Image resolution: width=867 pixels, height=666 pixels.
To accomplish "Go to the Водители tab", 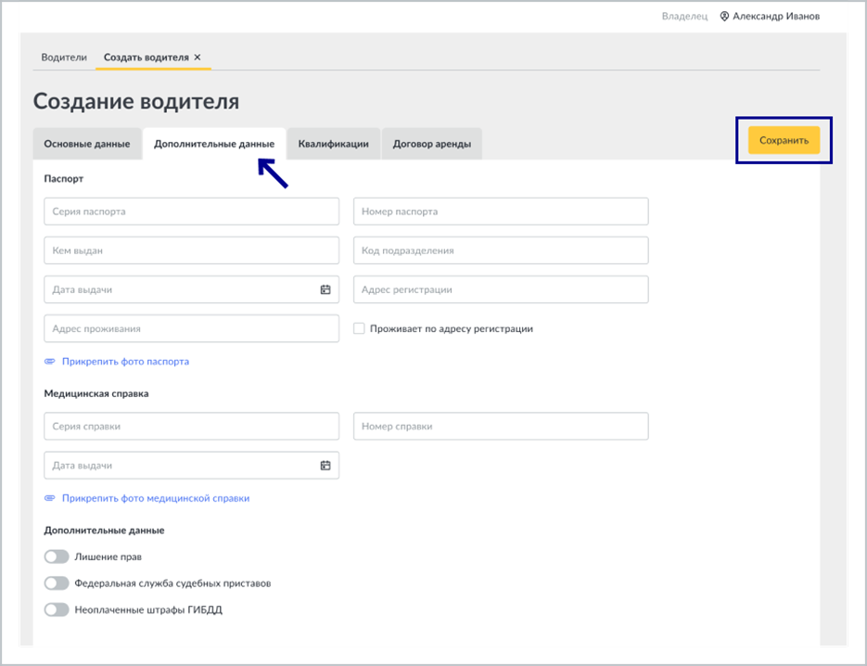I will click(x=64, y=57).
